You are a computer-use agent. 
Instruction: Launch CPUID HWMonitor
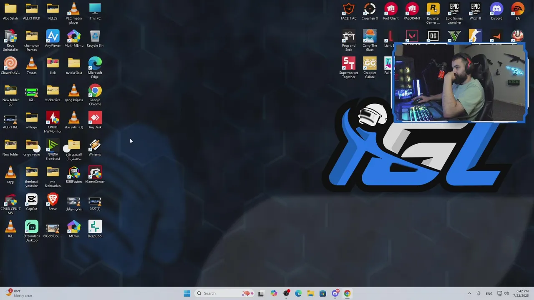click(53, 122)
